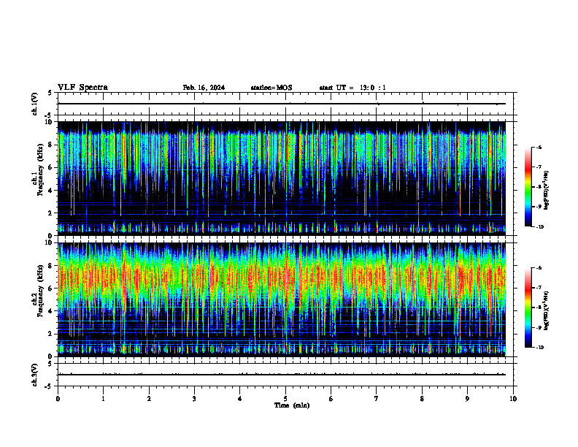Click time axis tick label "3"

[194, 399]
